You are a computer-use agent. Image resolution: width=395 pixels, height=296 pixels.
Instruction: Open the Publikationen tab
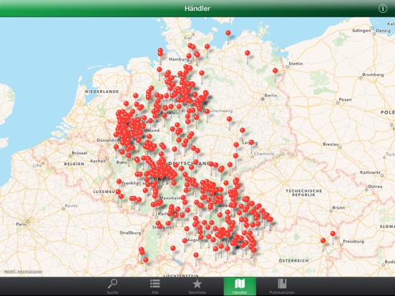coord(282,287)
